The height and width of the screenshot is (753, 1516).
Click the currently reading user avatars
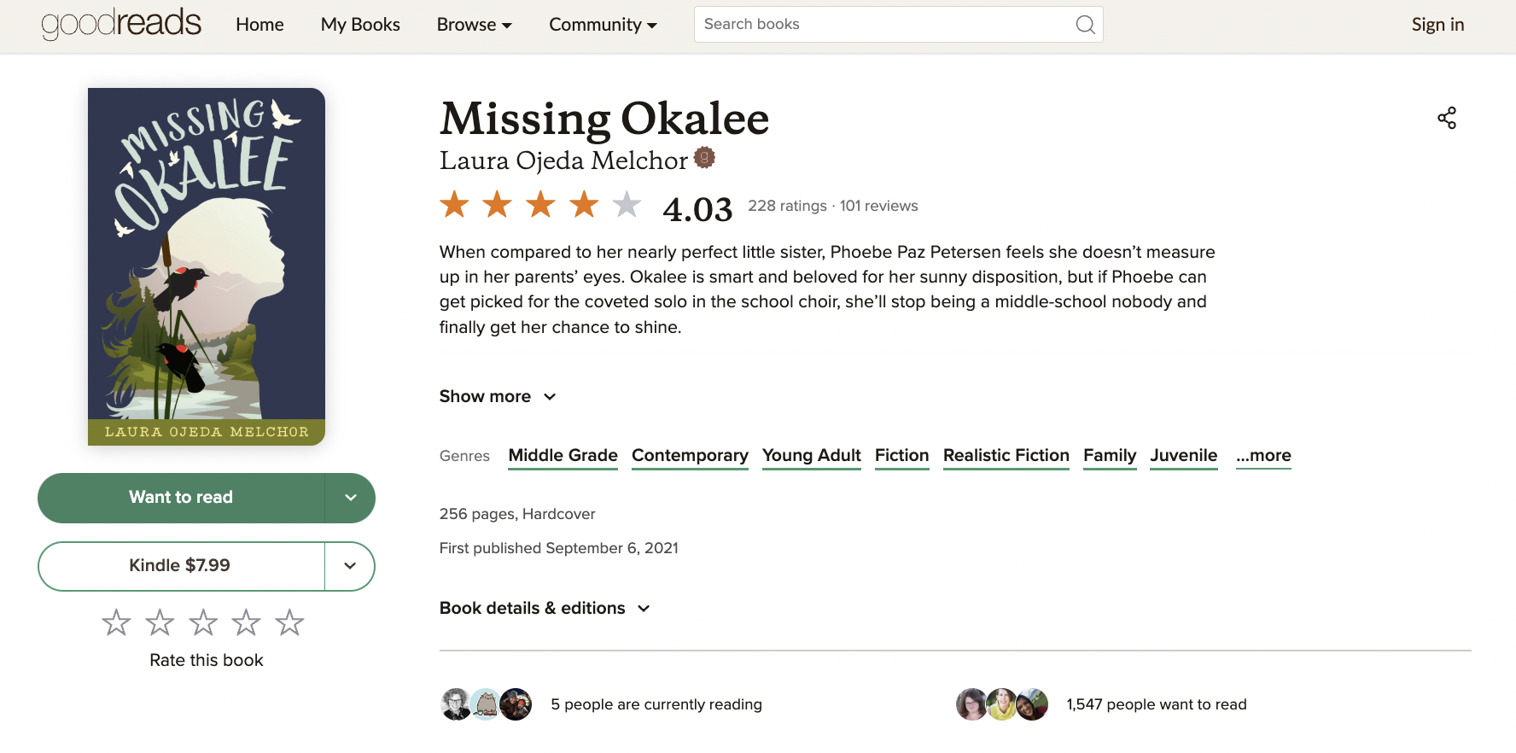pos(487,704)
